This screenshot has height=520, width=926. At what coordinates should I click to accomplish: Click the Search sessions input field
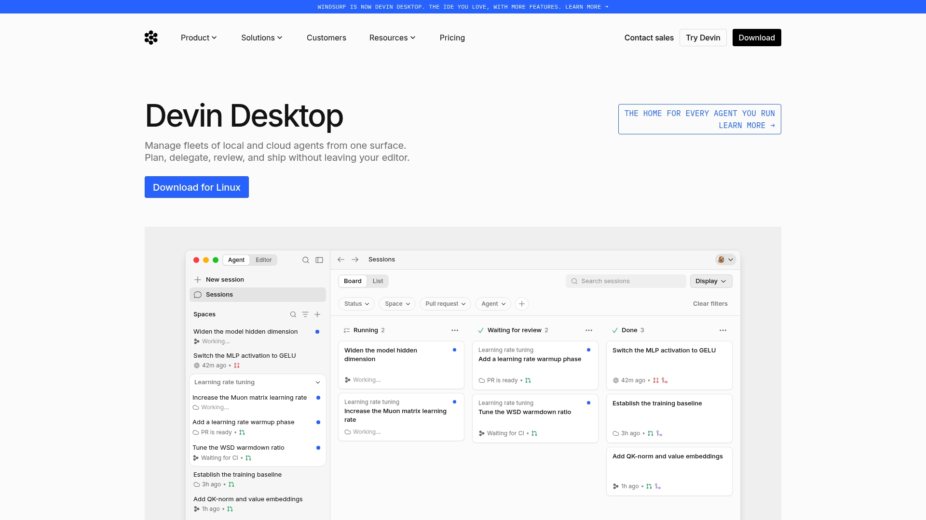click(626, 281)
